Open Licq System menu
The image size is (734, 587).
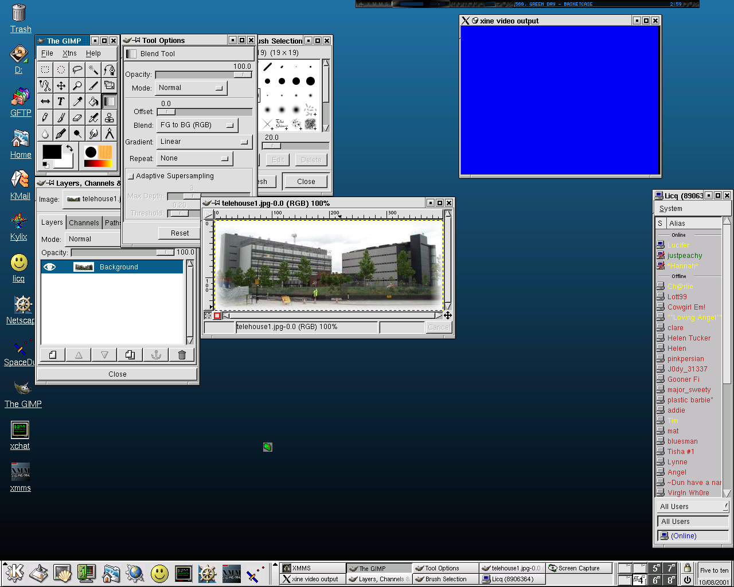[671, 209]
